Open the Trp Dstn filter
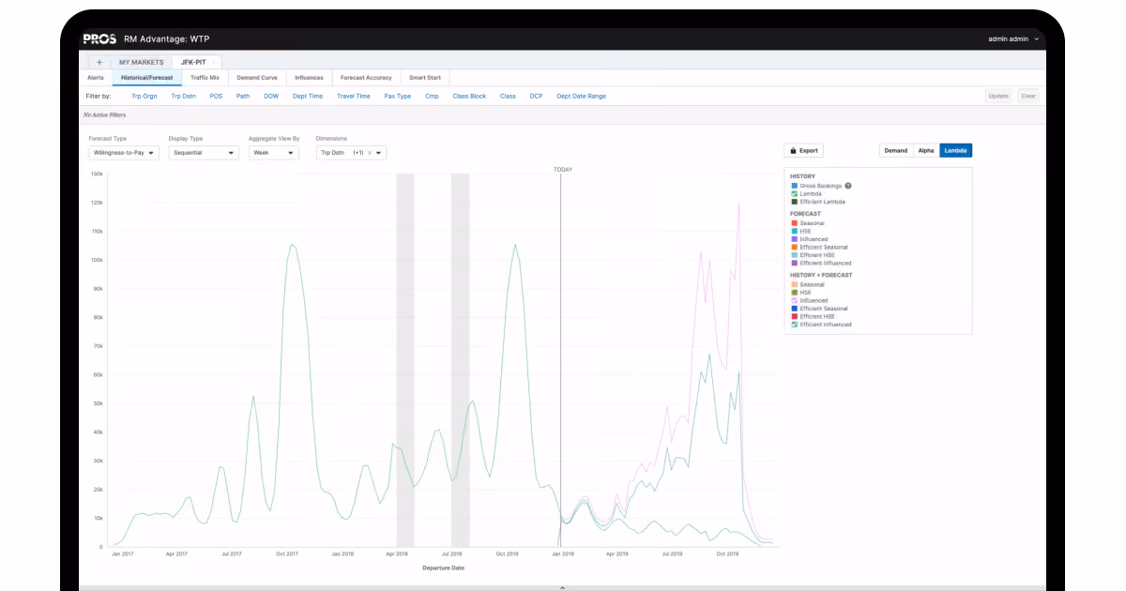This screenshot has height=591, width=1126. (183, 96)
